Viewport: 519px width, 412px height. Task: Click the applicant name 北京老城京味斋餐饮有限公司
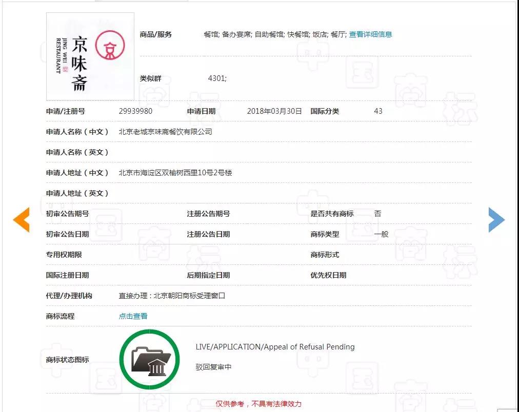tap(165, 132)
